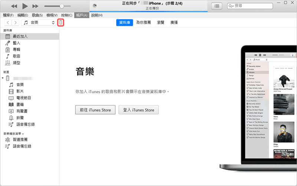Go back with the left arrow
Screen dimensions: 297x186
point(8,23)
